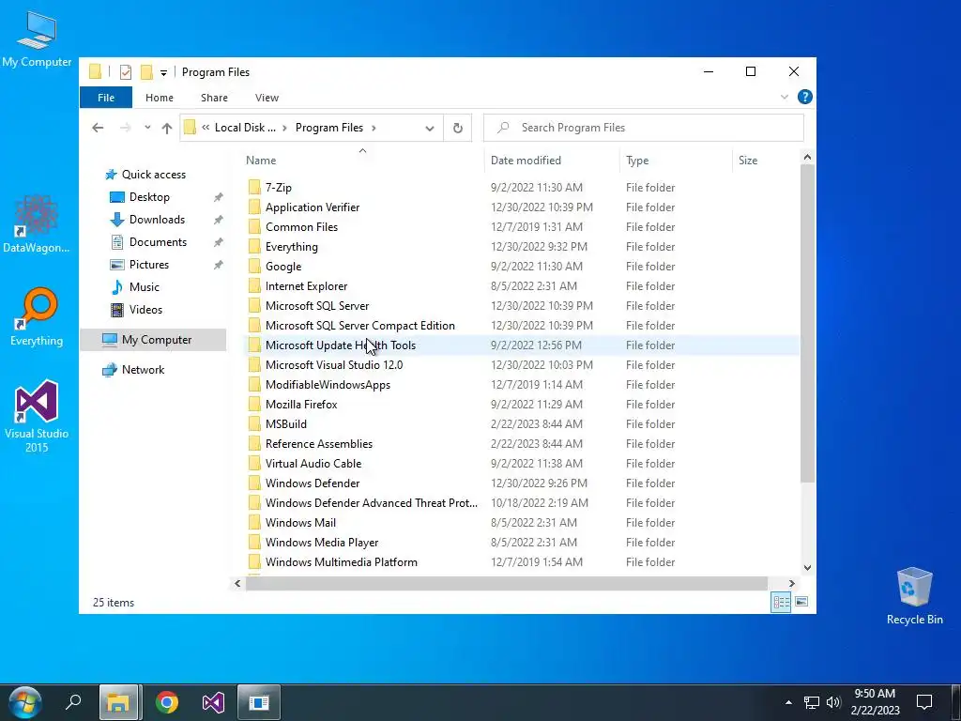Go up one folder level arrow

[x=167, y=128]
